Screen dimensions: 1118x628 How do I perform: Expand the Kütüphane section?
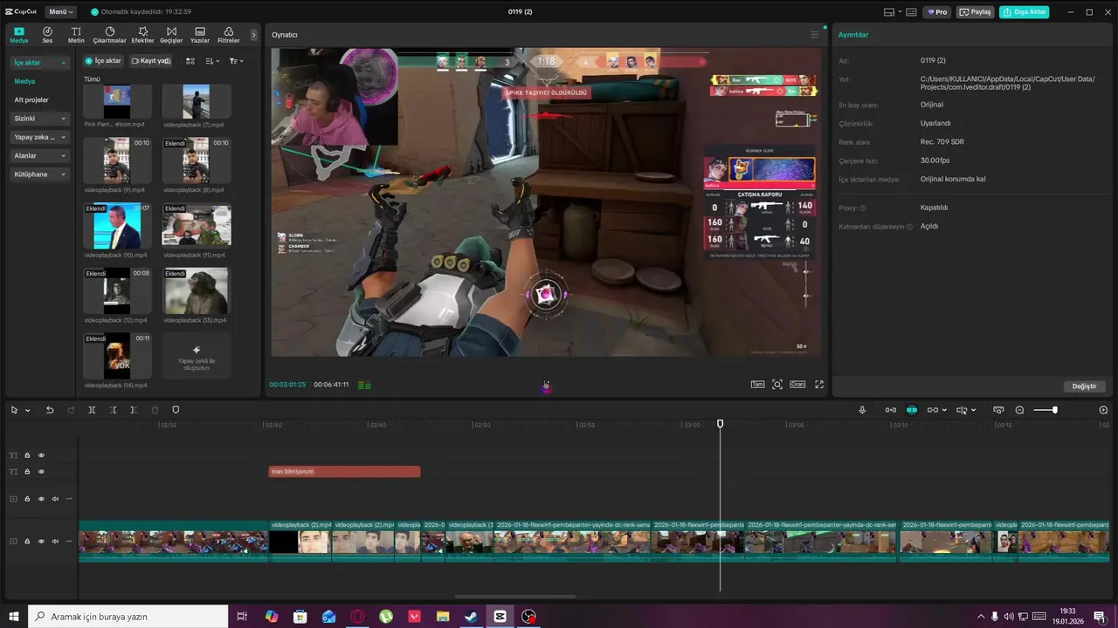pos(40,174)
